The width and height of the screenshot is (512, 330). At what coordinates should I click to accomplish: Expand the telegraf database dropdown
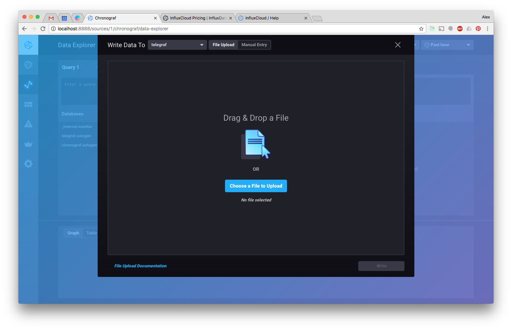(x=177, y=45)
